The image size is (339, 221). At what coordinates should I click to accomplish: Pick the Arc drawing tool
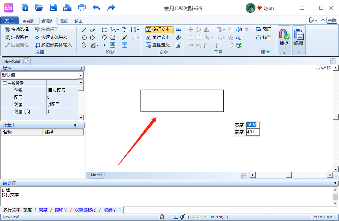[x=104, y=37]
